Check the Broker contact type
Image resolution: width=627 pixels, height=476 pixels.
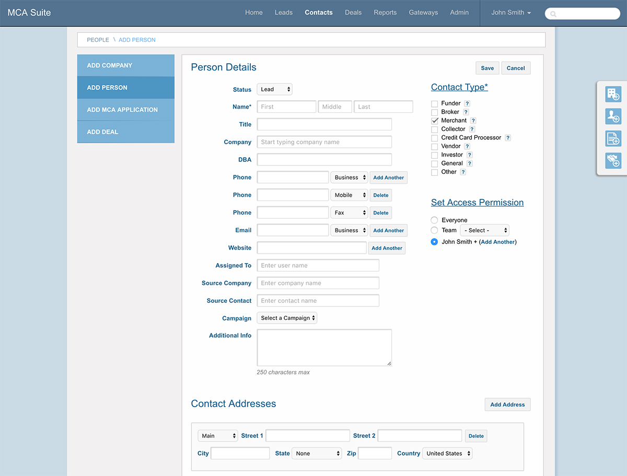pyautogui.click(x=435, y=112)
